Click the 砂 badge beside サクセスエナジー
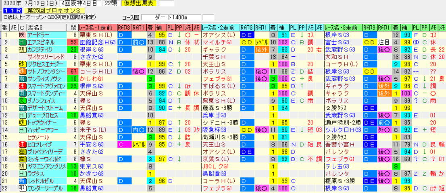This screenshot has width=446, height=193. (22, 64)
